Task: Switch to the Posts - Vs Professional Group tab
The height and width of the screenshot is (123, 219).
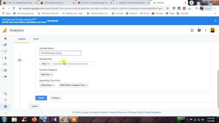Action: coord(20,3)
